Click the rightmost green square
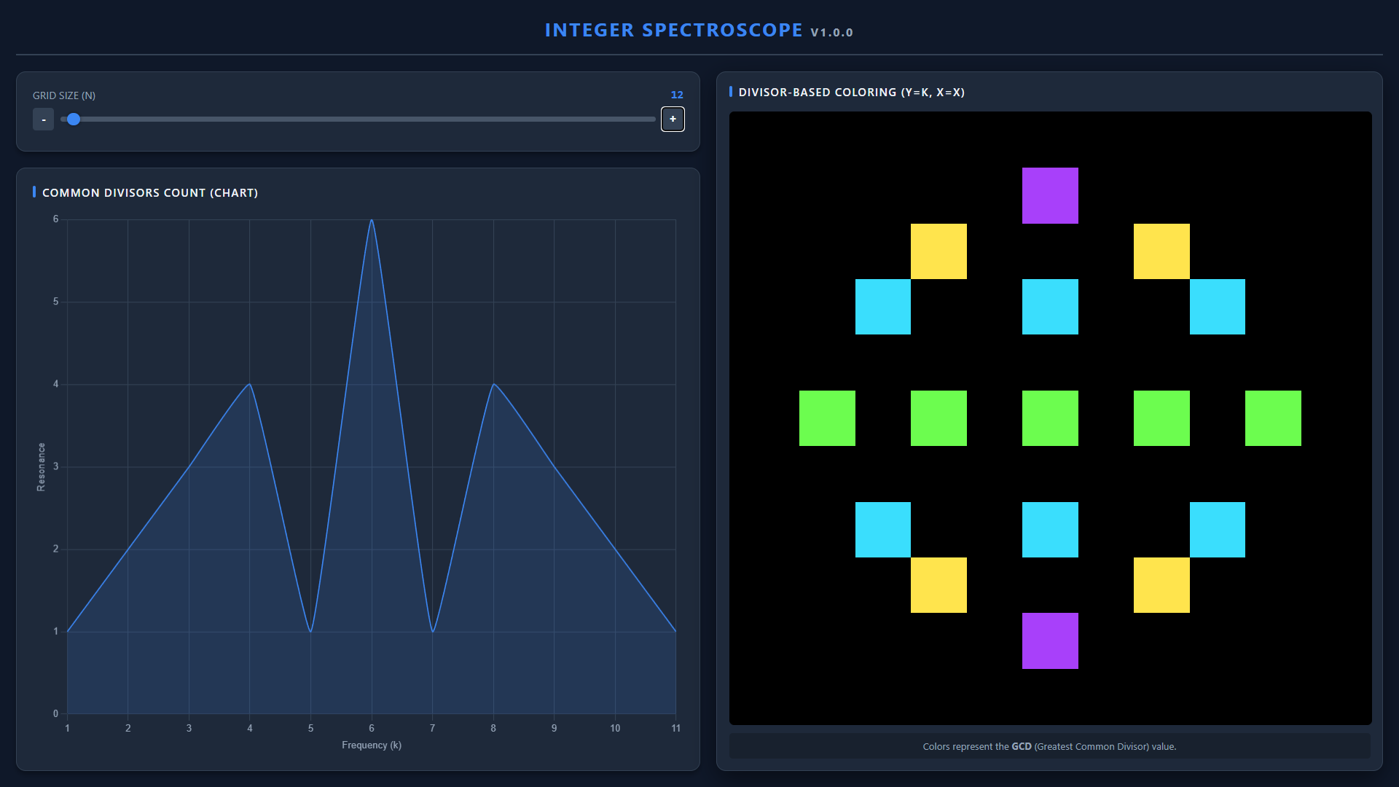This screenshot has height=787, width=1399. [x=1273, y=418]
